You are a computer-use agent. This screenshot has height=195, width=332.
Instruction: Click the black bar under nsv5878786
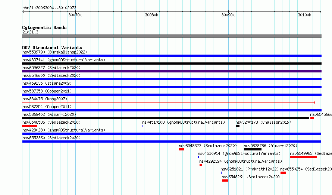click(253, 149)
